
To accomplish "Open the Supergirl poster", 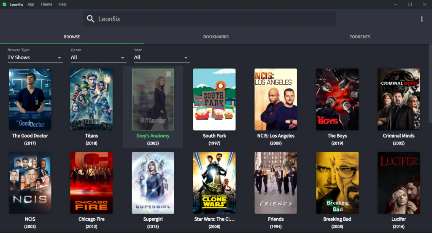I will click(153, 183).
